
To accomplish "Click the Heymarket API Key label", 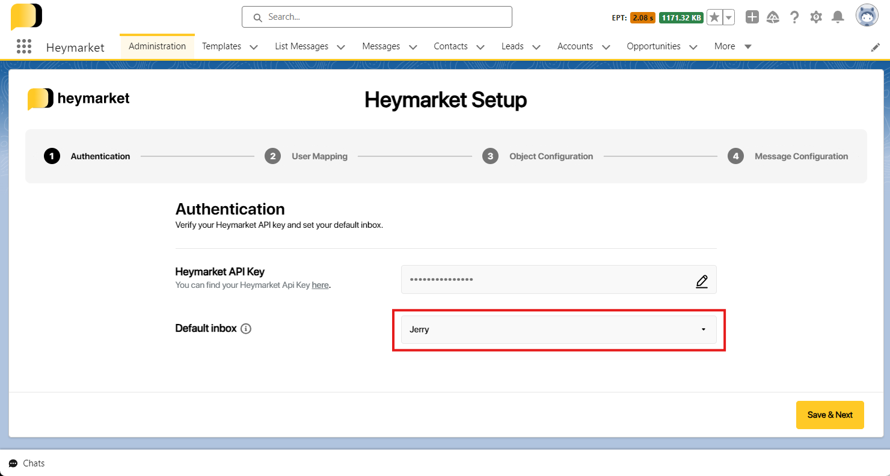I will [x=220, y=272].
